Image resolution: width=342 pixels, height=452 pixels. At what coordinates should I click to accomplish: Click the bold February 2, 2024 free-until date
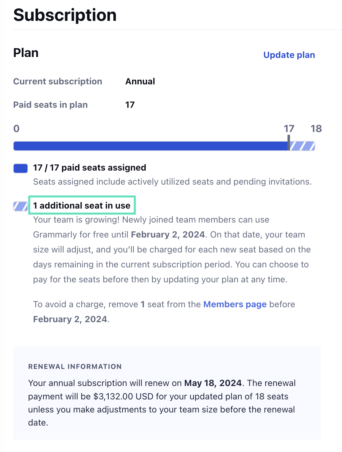(168, 234)
